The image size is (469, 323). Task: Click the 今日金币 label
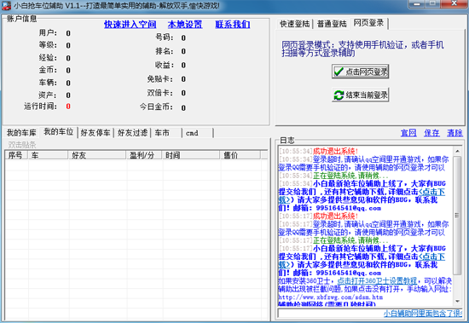coord(156,107)
